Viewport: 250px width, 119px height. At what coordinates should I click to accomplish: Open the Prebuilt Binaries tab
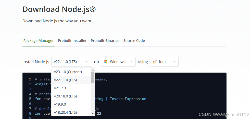tap(105, 41)
